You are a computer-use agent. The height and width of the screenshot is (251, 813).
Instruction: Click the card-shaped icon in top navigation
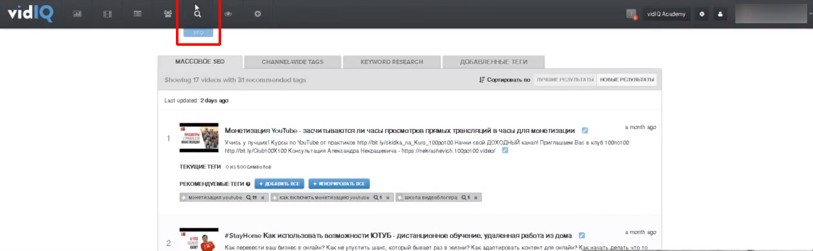[138, 14]
